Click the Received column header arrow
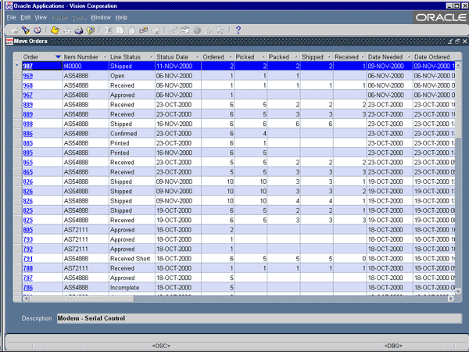This screenshot has height=352, width=469. (363, 57)
